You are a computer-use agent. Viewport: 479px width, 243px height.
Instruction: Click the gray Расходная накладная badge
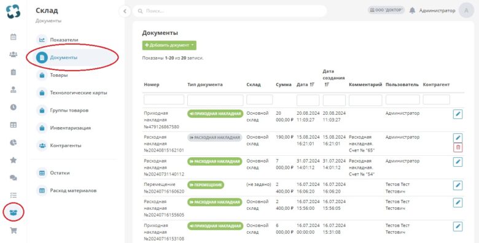click(215, 137)
